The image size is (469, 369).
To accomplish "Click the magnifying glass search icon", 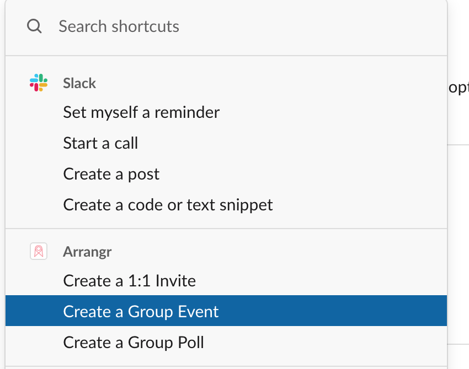I will click(x=34, y=26).
